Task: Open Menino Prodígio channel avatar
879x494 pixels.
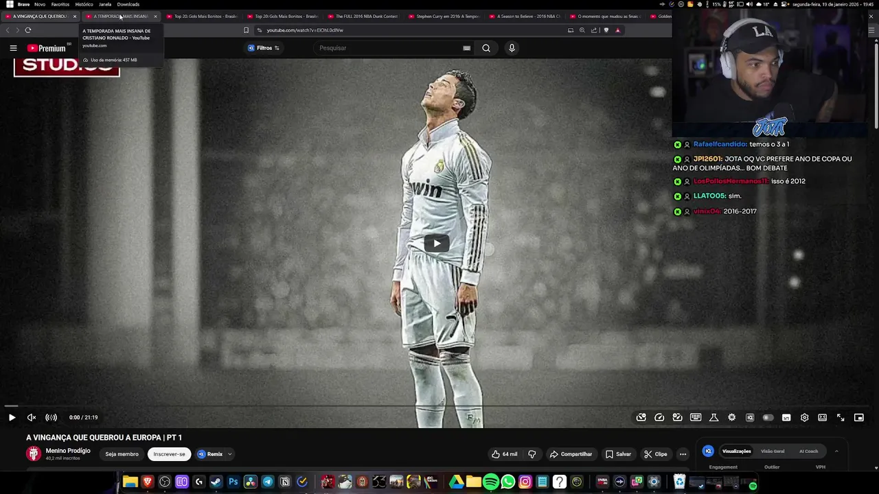Action: [x=34, y=454]
